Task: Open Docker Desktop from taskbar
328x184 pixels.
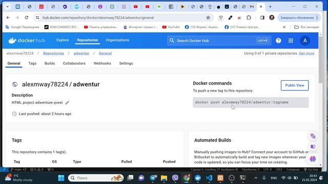Action: coord(198,178)
